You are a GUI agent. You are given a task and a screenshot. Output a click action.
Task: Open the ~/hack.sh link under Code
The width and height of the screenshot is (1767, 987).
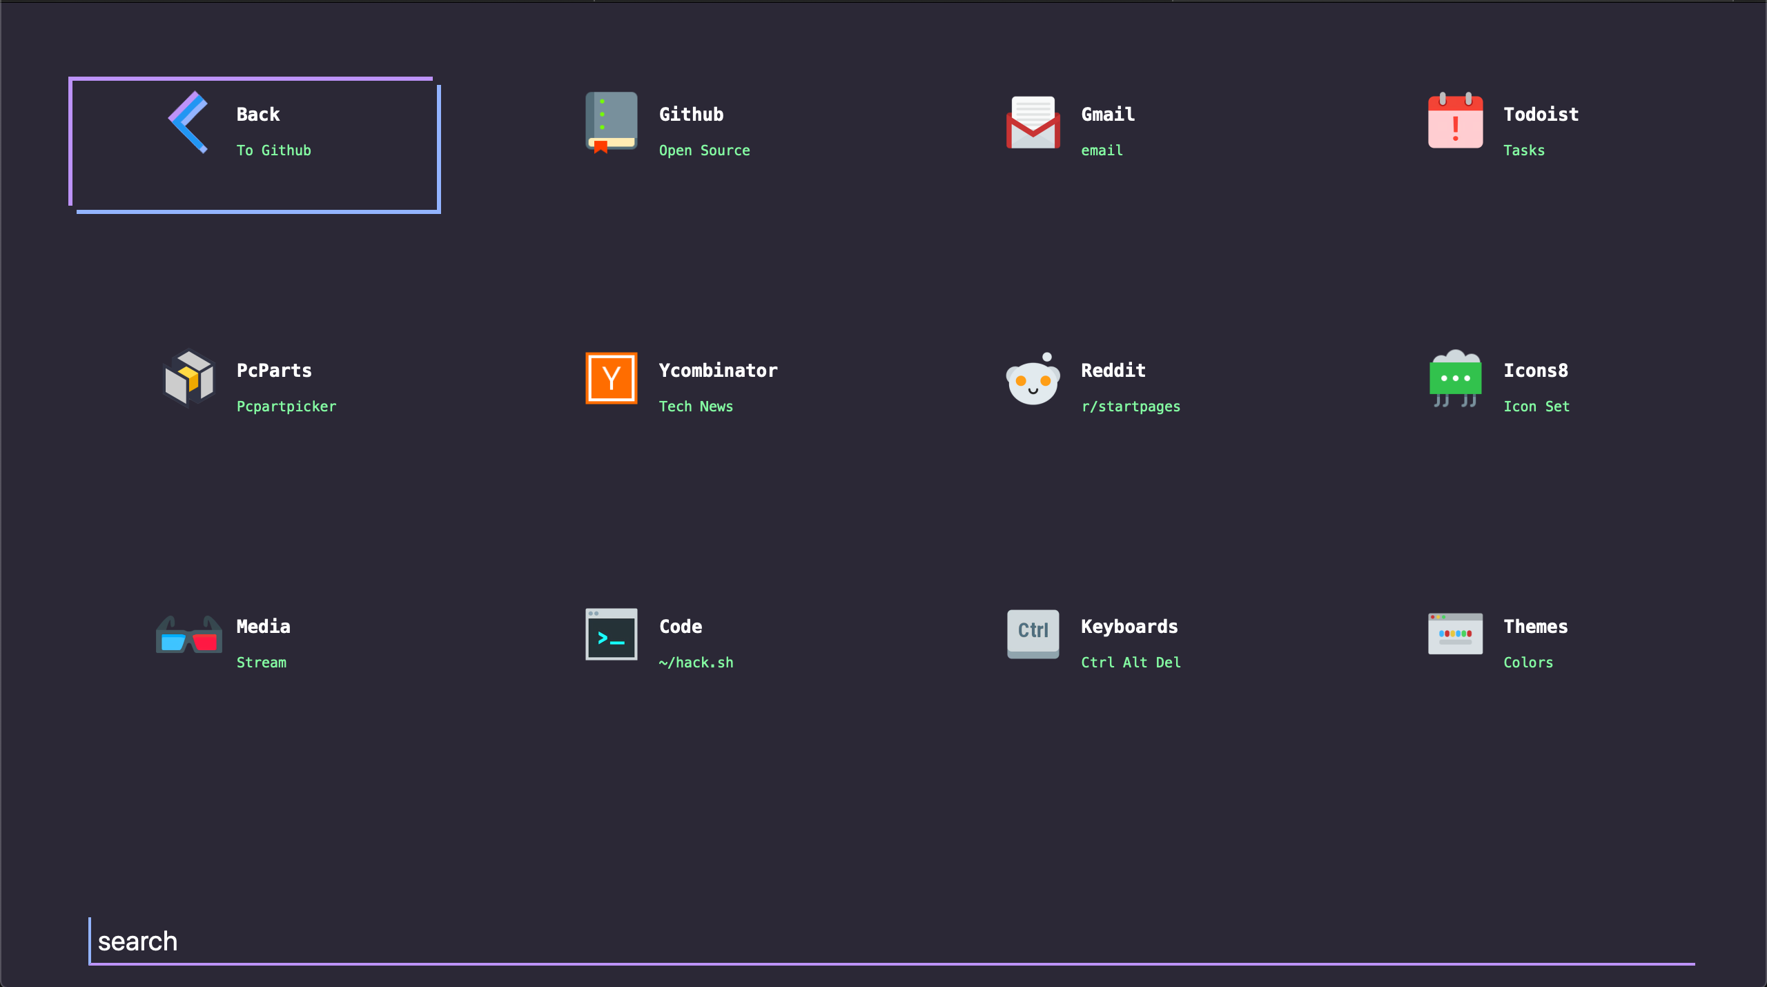(695, 663)
